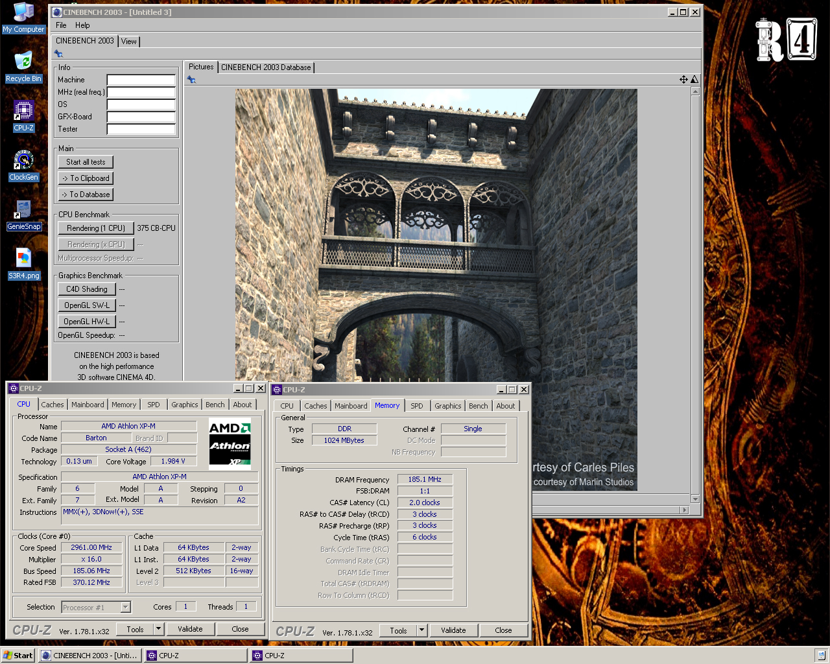Screen dimensions: 830x664
Task: Click the right CPU-Z window title icon
Action: pos(277,390)
